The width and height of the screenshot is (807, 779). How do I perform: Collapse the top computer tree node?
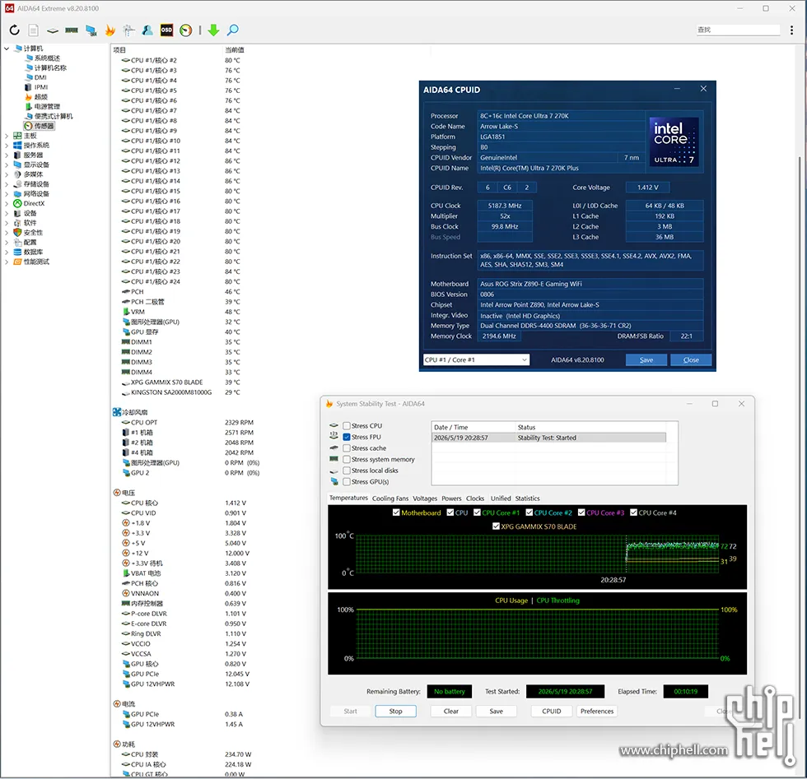pyautogui.click(x=7, y=49)
